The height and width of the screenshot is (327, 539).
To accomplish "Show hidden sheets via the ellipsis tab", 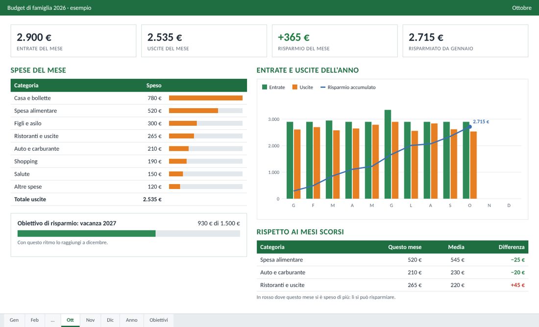I will click(52, 320).
